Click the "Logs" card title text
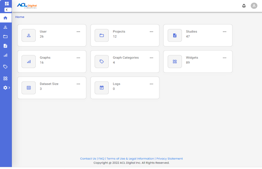The width and height of the screenshot is (262, 169). 117,84
